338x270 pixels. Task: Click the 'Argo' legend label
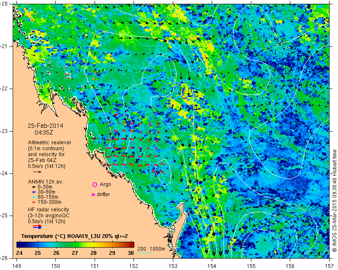point(105,184)
